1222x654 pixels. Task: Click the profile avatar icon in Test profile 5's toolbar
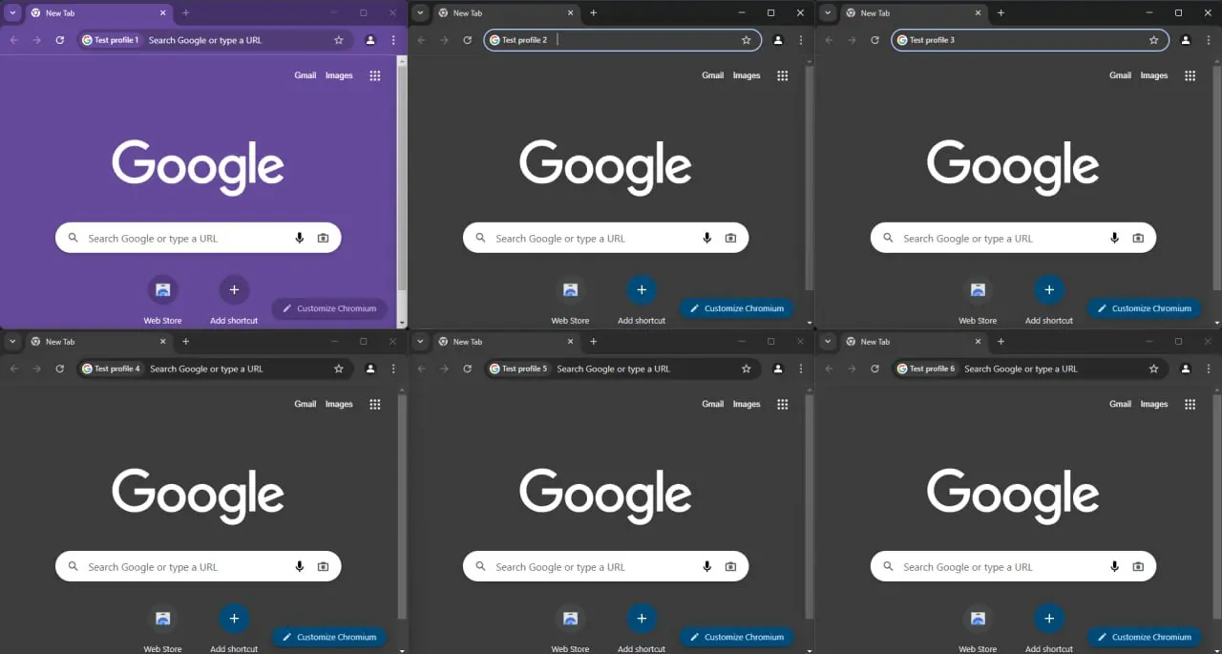[x=778, y=369]
